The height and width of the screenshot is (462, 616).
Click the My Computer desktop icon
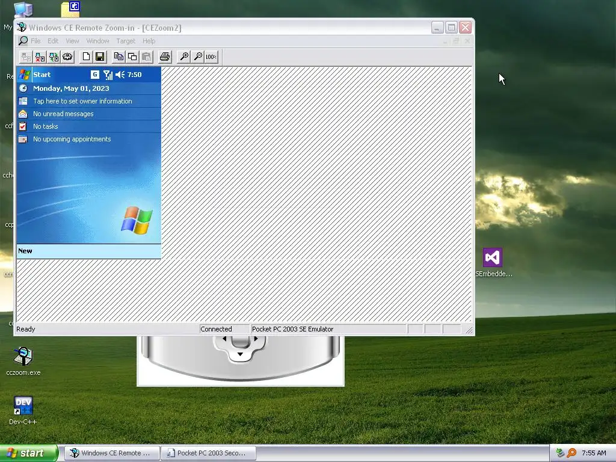click(x=23, y=10)
